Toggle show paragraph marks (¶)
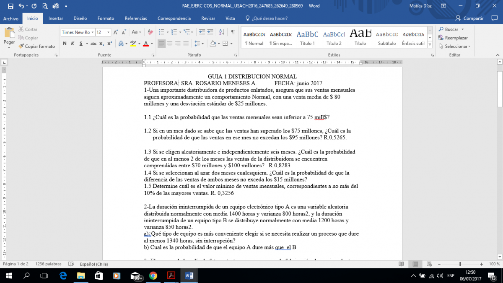This screenshot has height=283, width=503. (x=233, y=32)
